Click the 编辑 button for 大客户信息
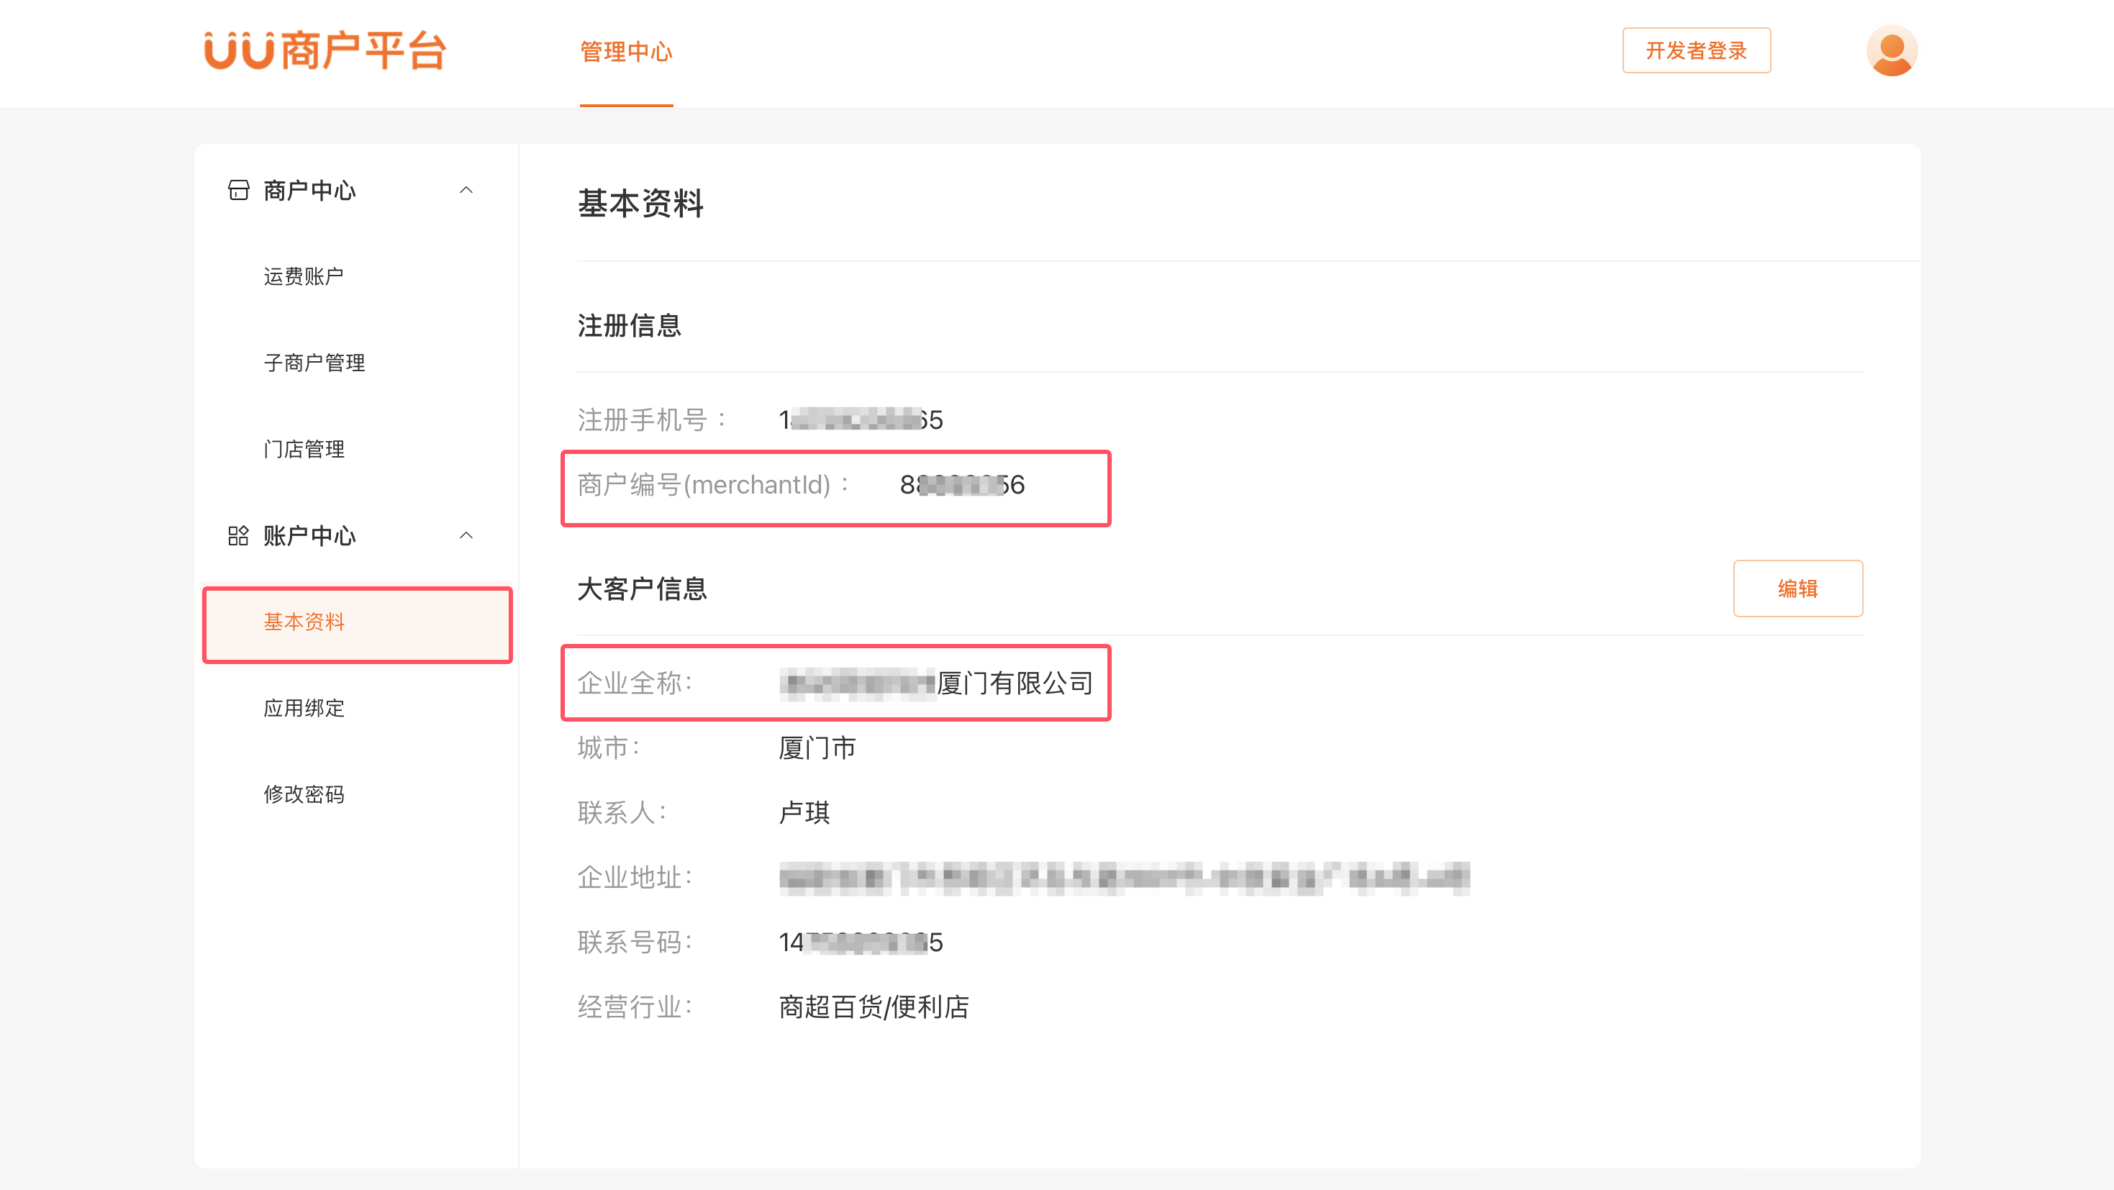Viewport: 2114px width, 1190px height. pos(1797,589)
